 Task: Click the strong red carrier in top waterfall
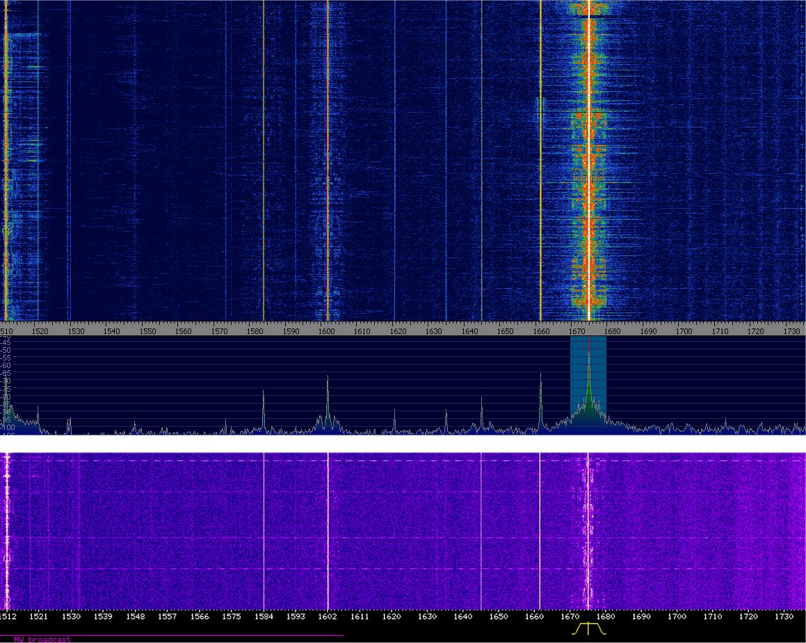588,160
